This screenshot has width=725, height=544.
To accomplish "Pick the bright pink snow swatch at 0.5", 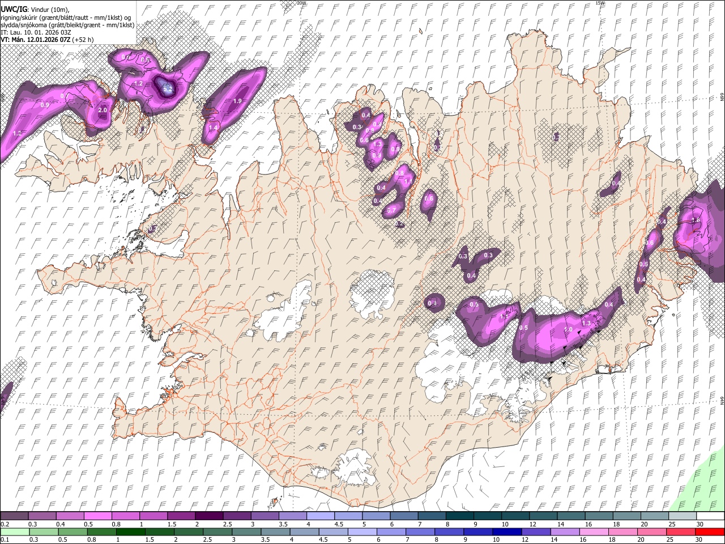I will 97,516.
